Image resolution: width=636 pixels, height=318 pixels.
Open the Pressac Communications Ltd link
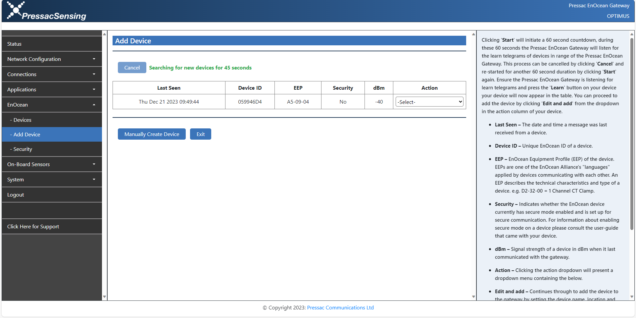340,307
